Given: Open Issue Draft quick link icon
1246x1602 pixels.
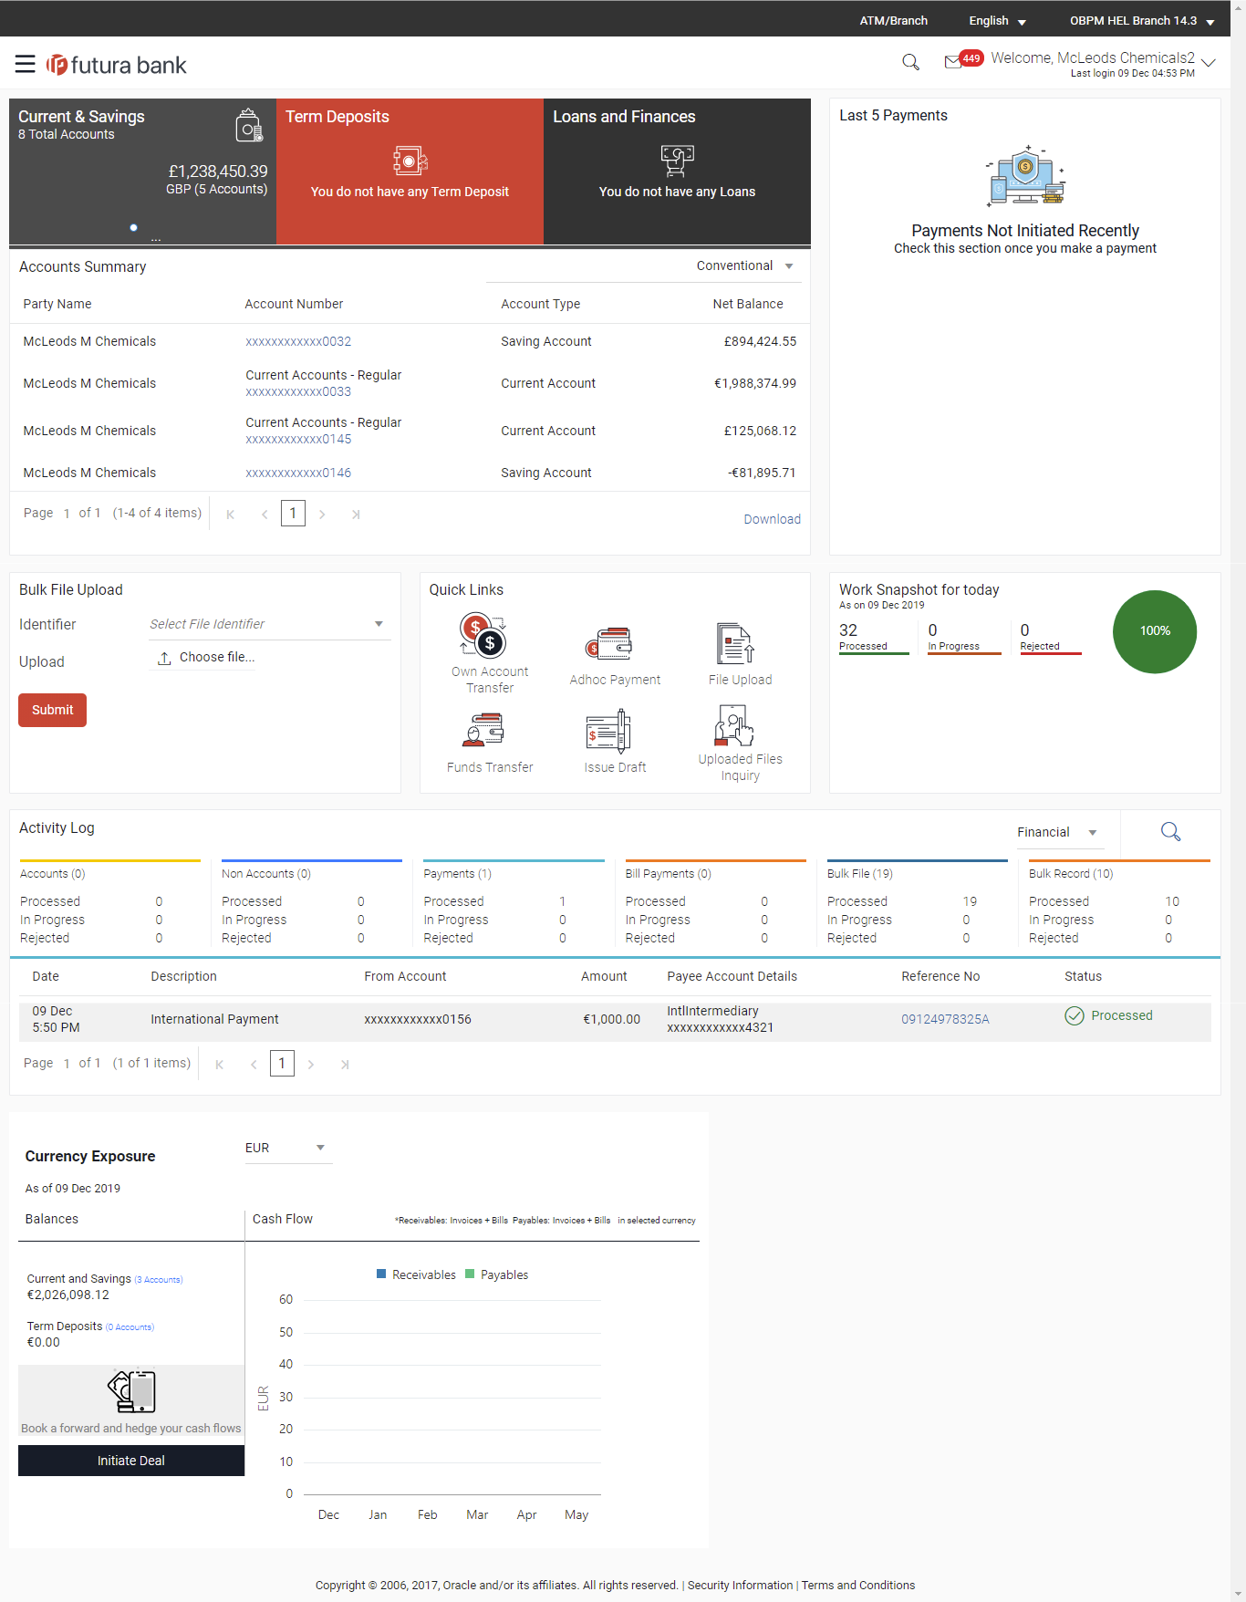Looking at the screenshot, I should 608,731.
